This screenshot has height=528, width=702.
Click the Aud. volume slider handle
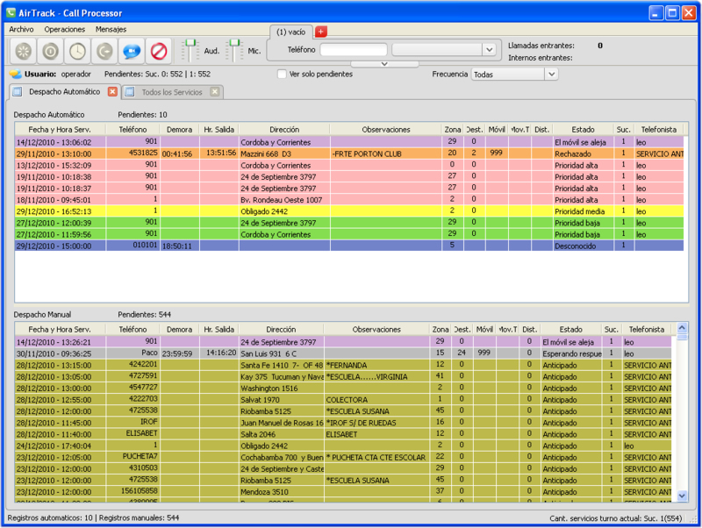(190, 43)
